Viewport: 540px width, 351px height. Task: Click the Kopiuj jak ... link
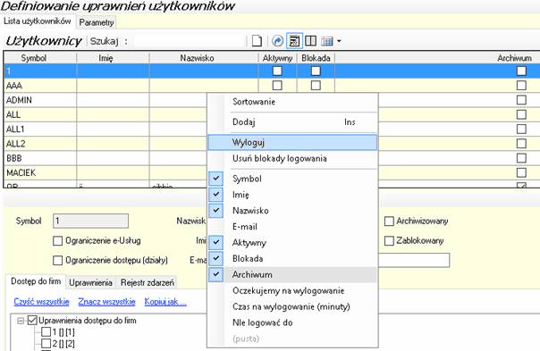[x=165, y=302]
